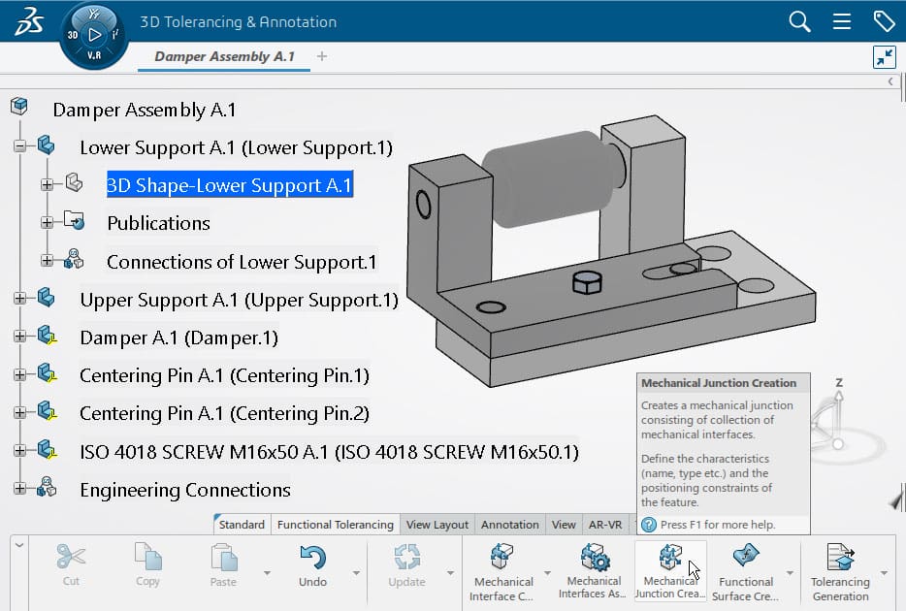Viewport: 906px width, 611px height.
Task: Click the Centering Pin.2 product icon
Action: (x=47, y=411)
